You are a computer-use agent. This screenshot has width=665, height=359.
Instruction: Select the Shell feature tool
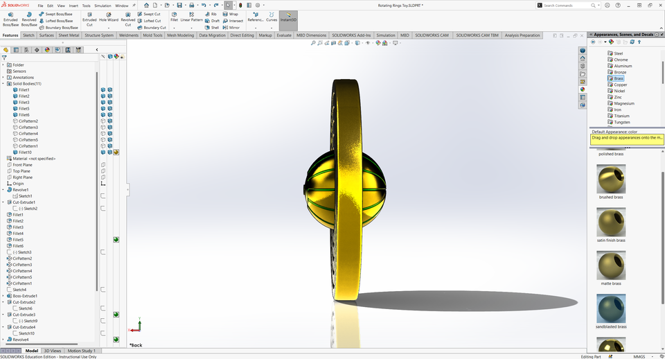(x=212, y=28)
